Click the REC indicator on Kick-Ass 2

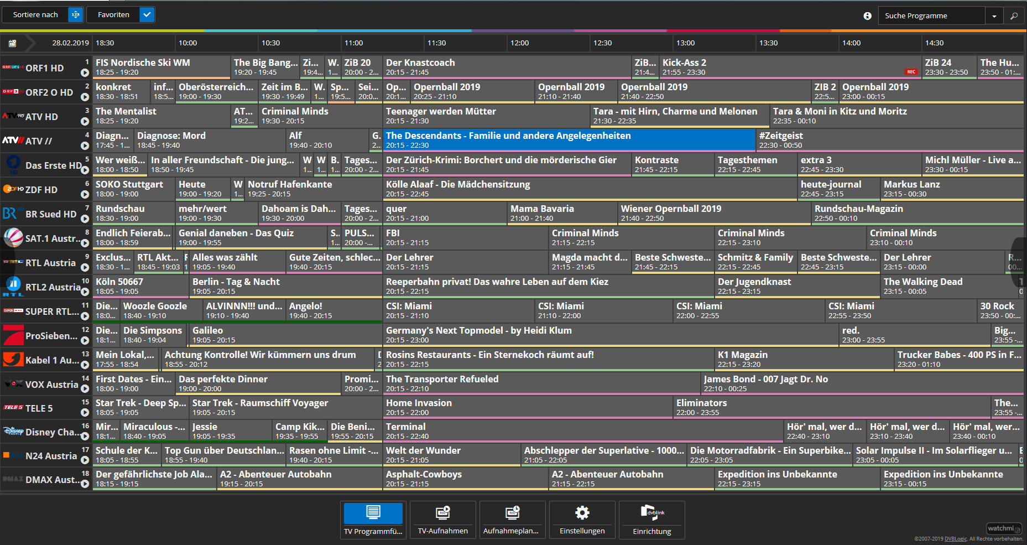pos(911,72)
